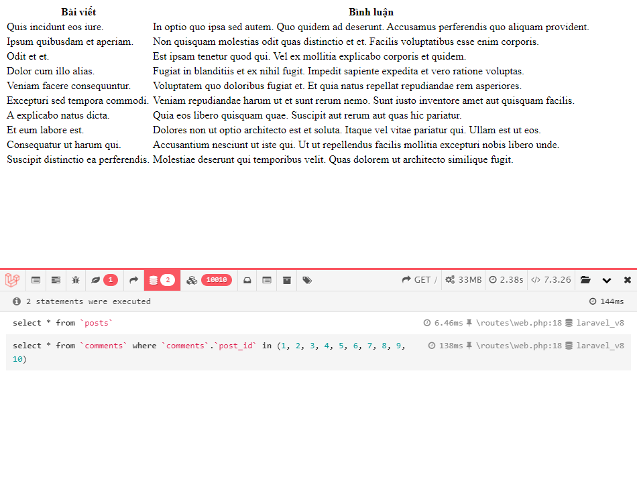637x491 pixels.
Task: Click comment starting 'Est ipsam tenetur quod'
Action: 309,56
